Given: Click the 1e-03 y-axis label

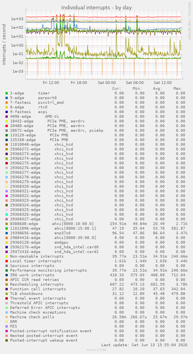Looking at the screenshot, I should [17, 71].
